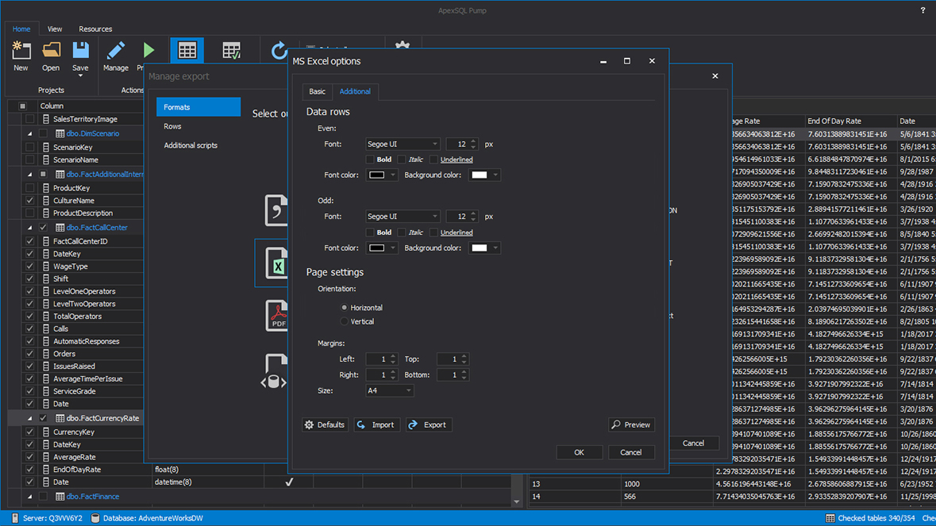Enable Bold for even data rows
The height and width of the screenshot is (526, 936).
click(372, 159)
